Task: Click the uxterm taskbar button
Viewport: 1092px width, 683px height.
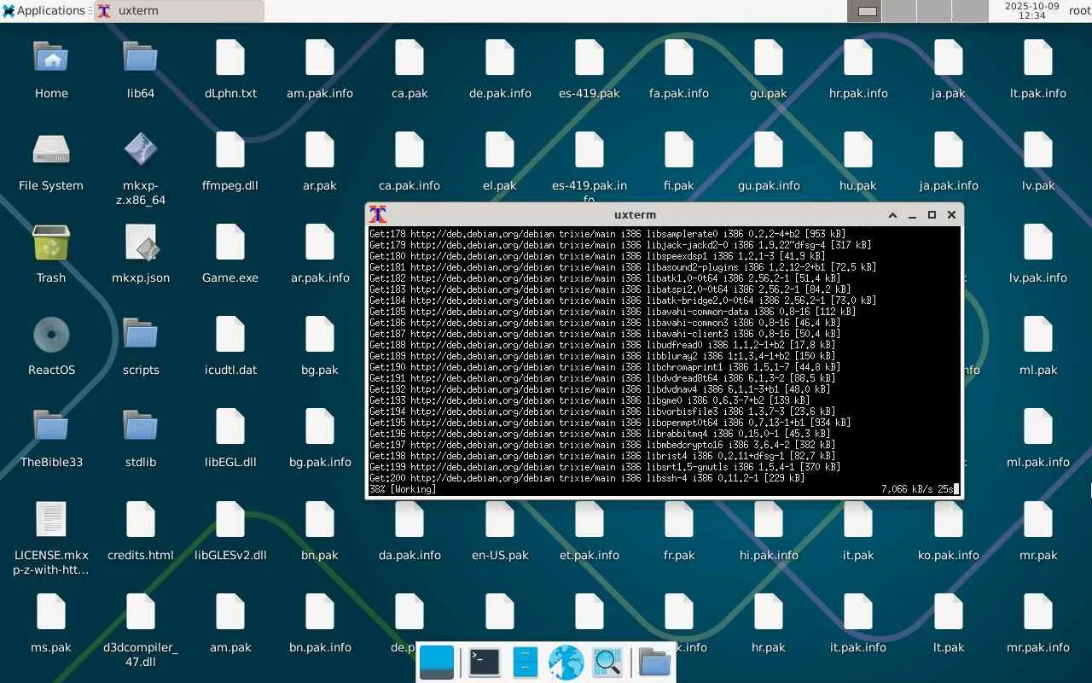Action: coord(178,11)
